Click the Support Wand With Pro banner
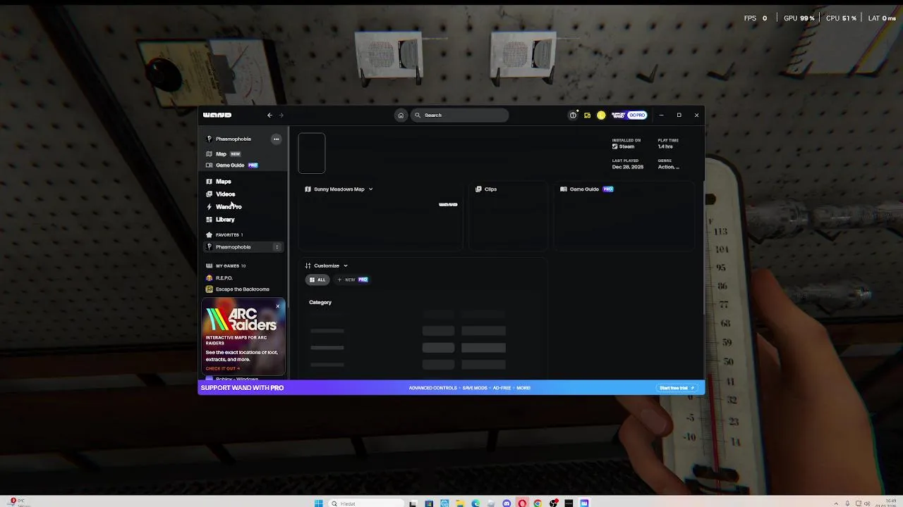The image size is (903, 507). pos(451,388)
